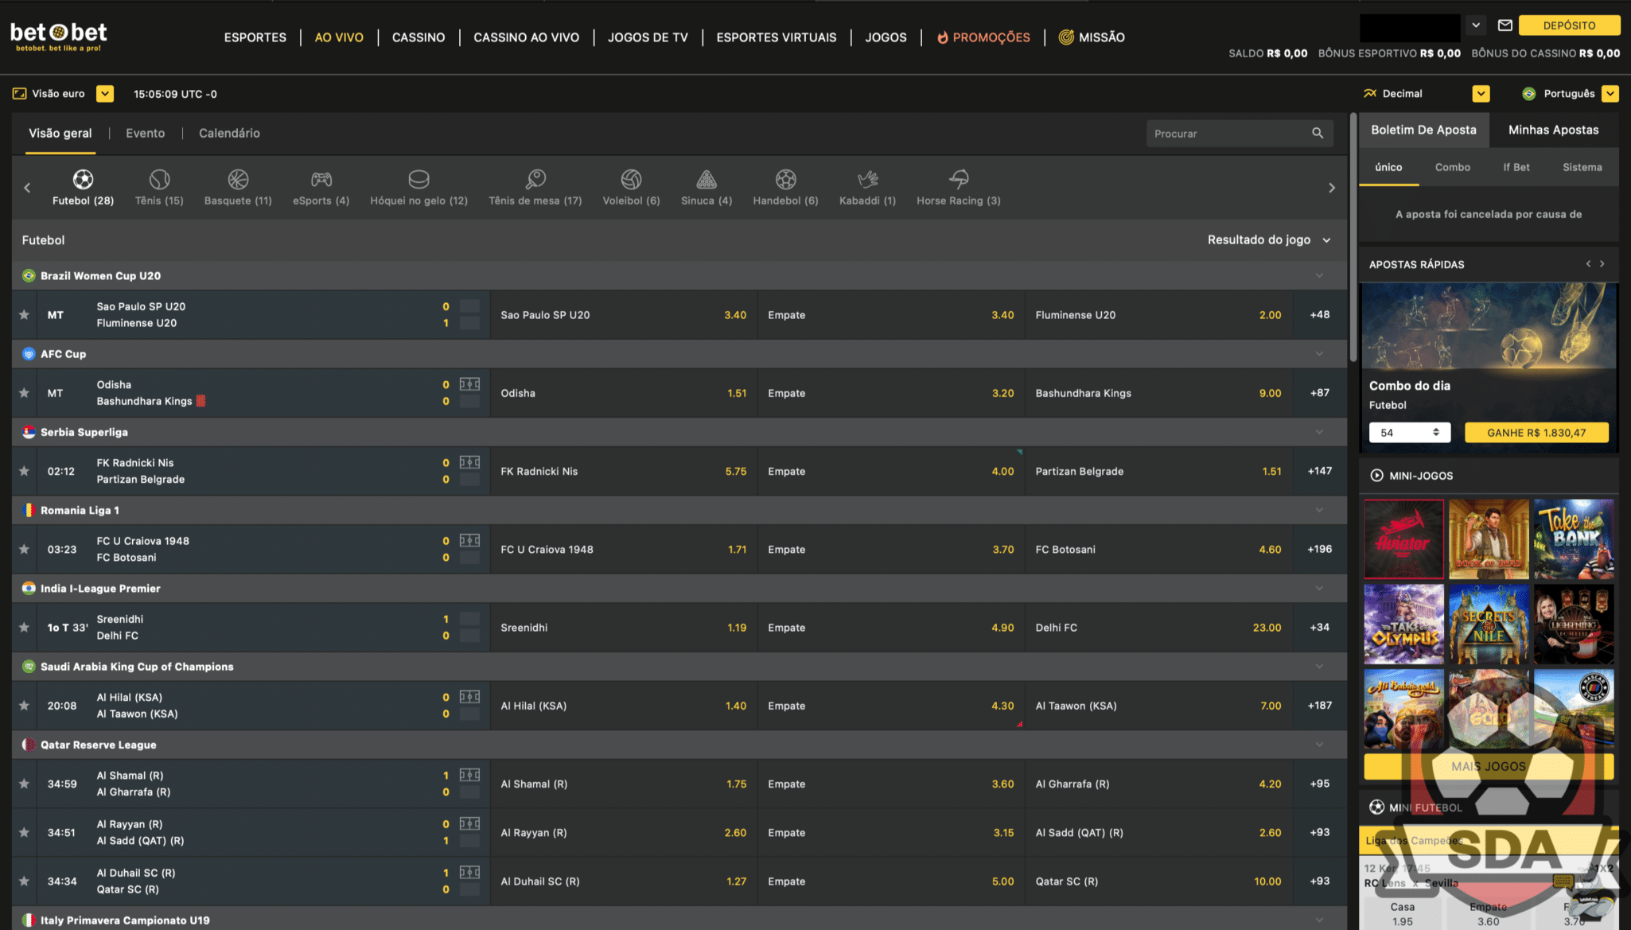Click the search magnifier in Procurar box
The image size is (1631, 930).
click(x=1318, y=134)
